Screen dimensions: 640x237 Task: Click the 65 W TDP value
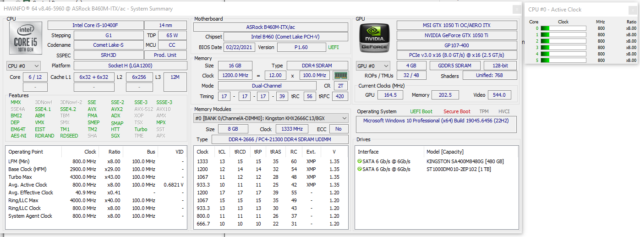tap(172, 35)
